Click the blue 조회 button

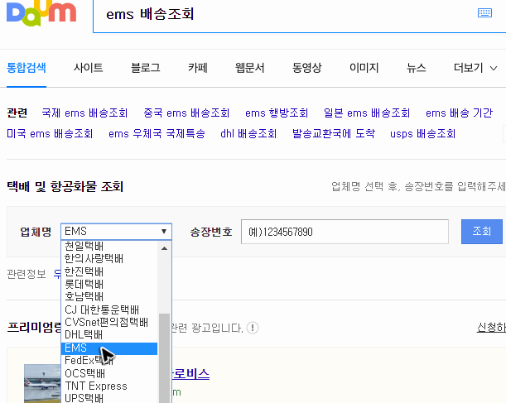tap(482, 232)
